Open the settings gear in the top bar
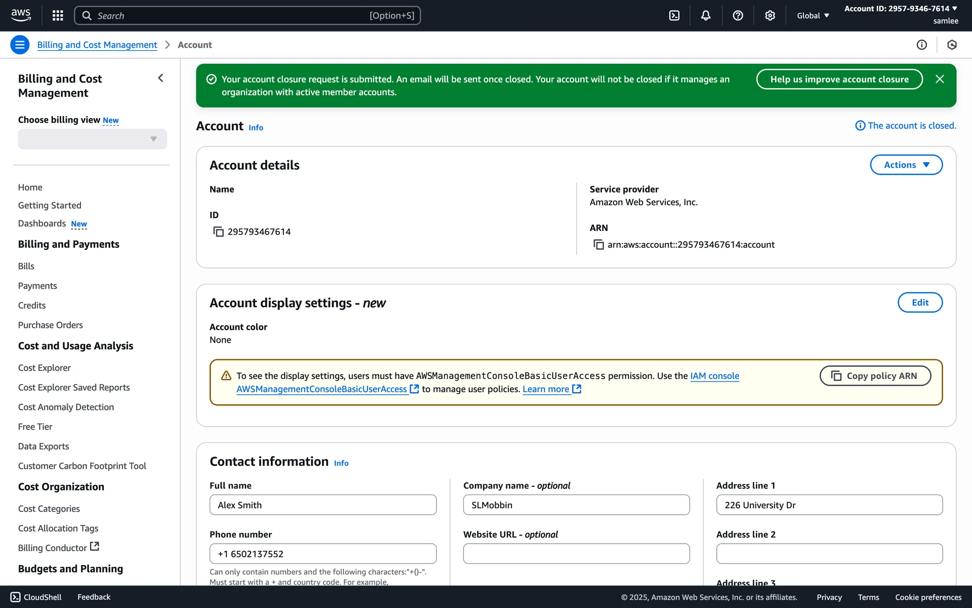 coord(769,15)
